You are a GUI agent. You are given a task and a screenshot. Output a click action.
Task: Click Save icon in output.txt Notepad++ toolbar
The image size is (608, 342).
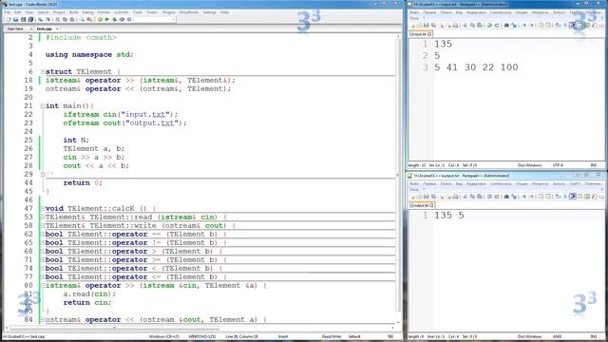click(427, 197)
